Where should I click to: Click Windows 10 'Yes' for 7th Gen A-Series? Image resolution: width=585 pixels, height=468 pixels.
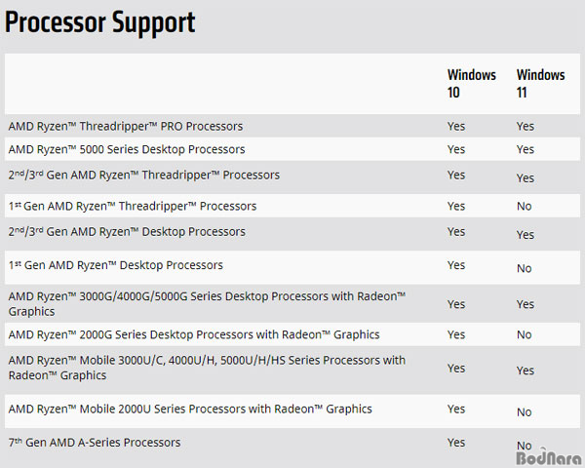(456, 443)
